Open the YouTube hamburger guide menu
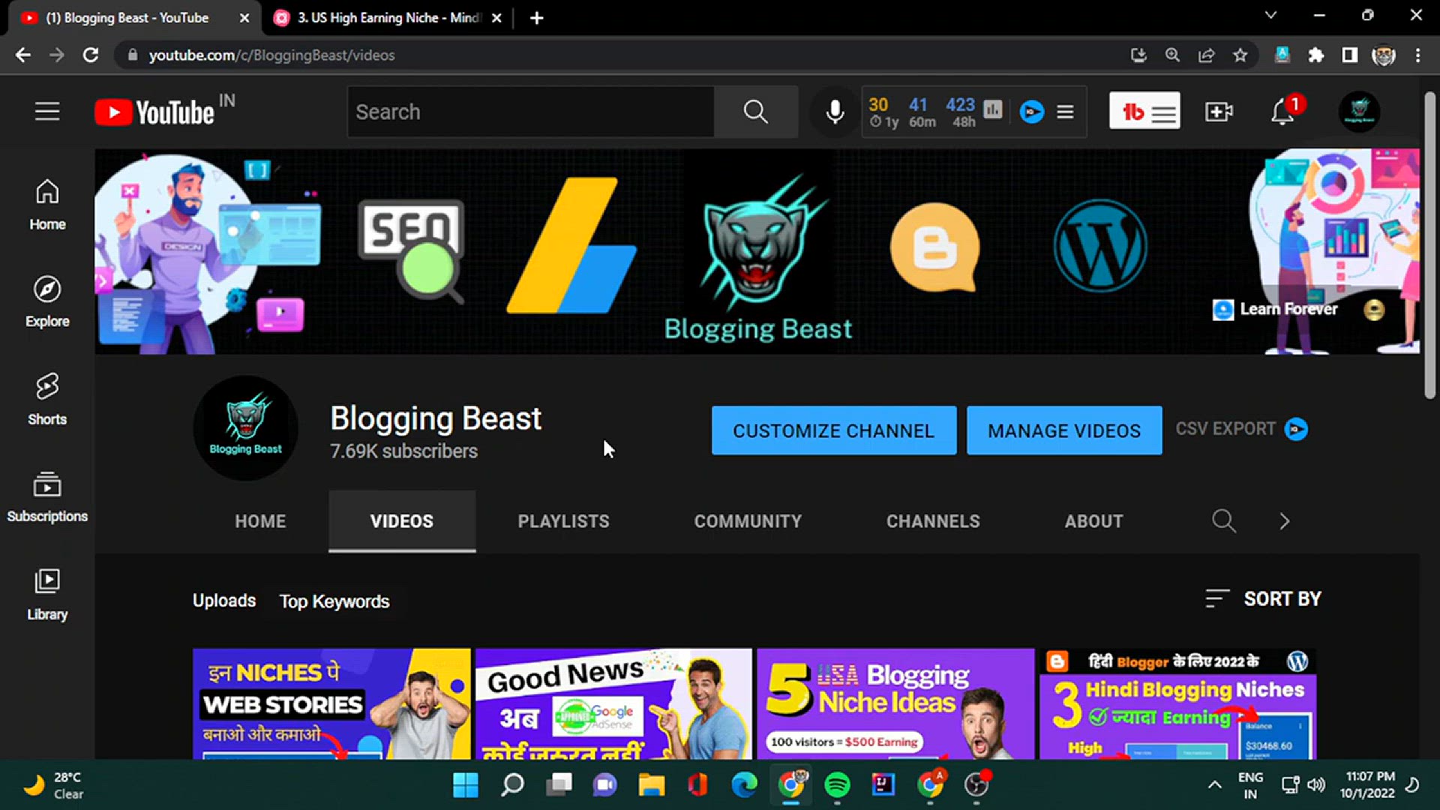The image size is (1440, 810). click(x=47, y=112)
